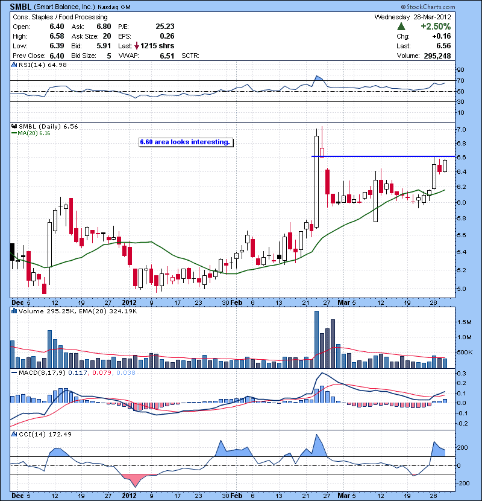Select the Last price 6.56 at top right
The width and height of the screenshot is (482, 501).
click(443, 46)
